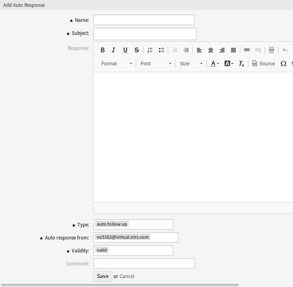
Task: Click the undo arrow icon
Action: pos(285,50)
